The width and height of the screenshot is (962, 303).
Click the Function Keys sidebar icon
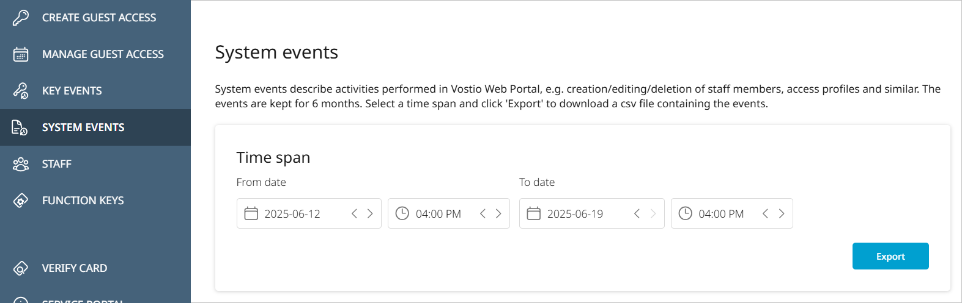pyautogui.click(x=21, y=201)
